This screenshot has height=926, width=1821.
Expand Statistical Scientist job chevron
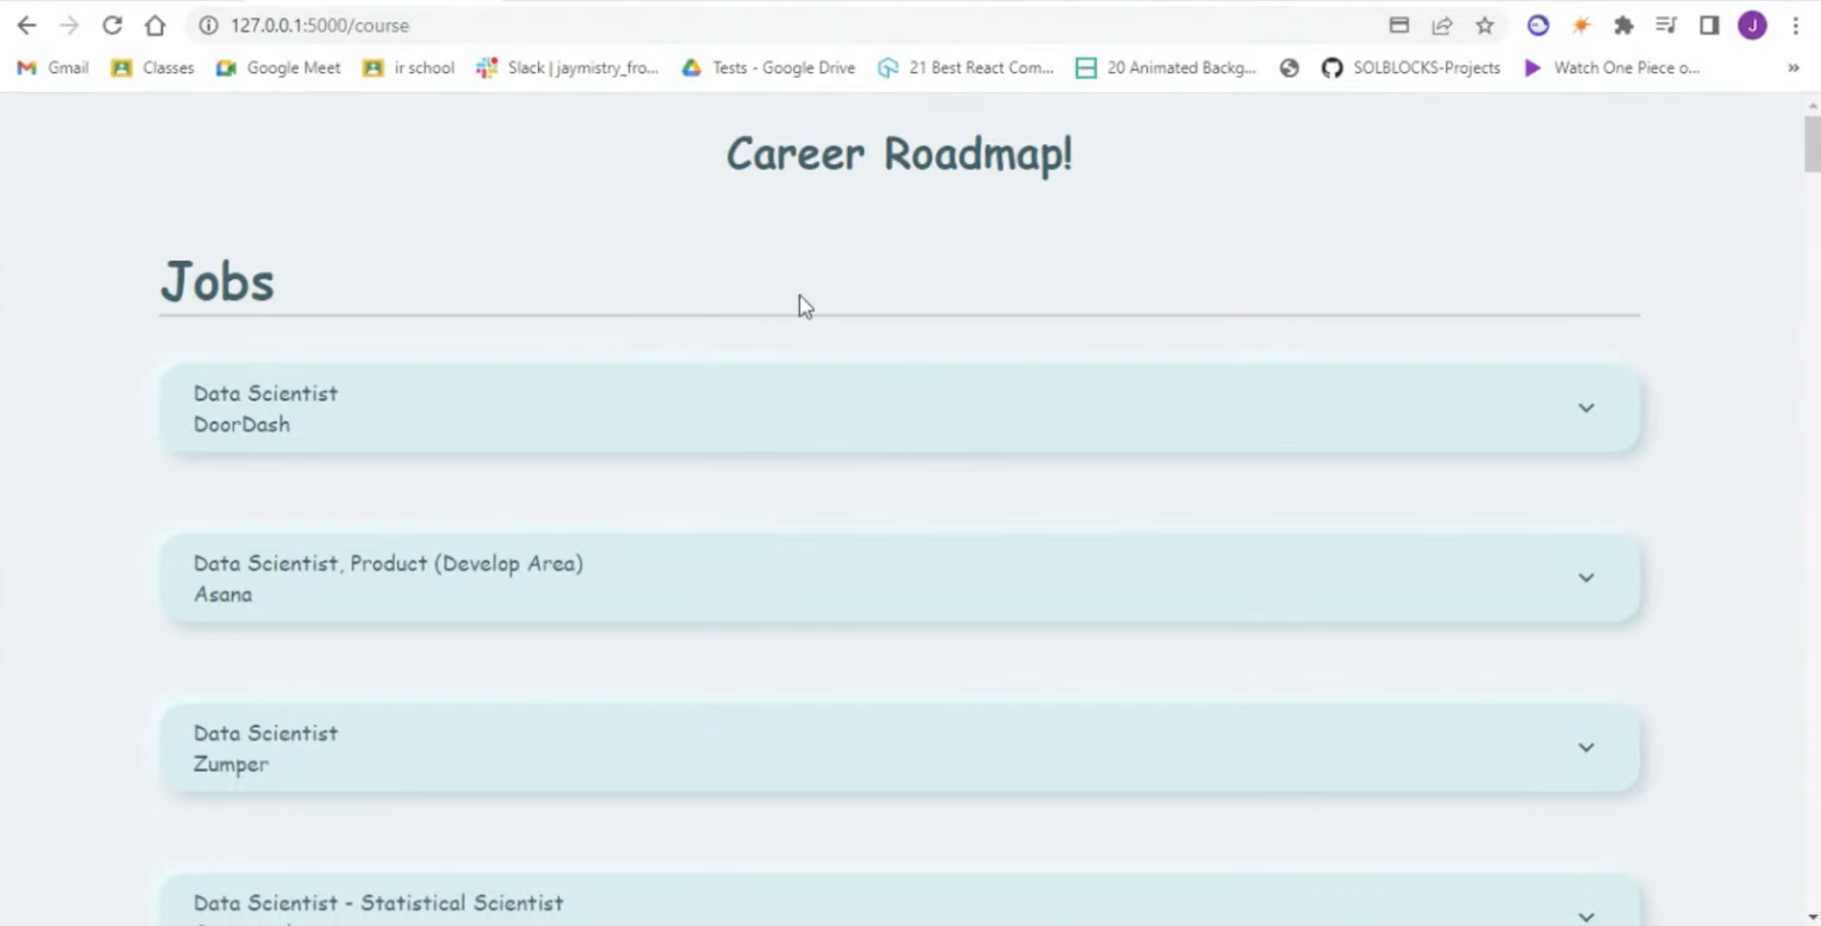click(x=1585, y=917)
